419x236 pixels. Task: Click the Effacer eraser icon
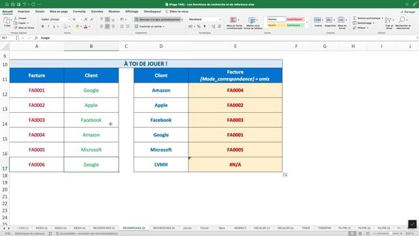pos(355,28)
